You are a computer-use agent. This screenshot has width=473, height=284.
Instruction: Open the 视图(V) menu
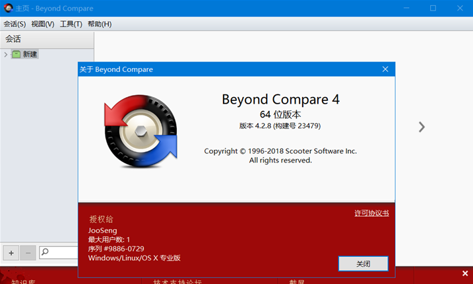pyautogui.click(x=42, y=24)
